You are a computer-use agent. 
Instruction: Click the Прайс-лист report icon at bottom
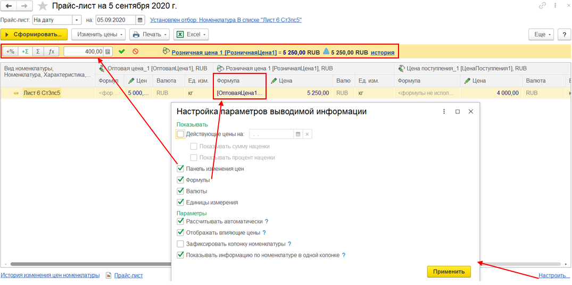(109, 275)
